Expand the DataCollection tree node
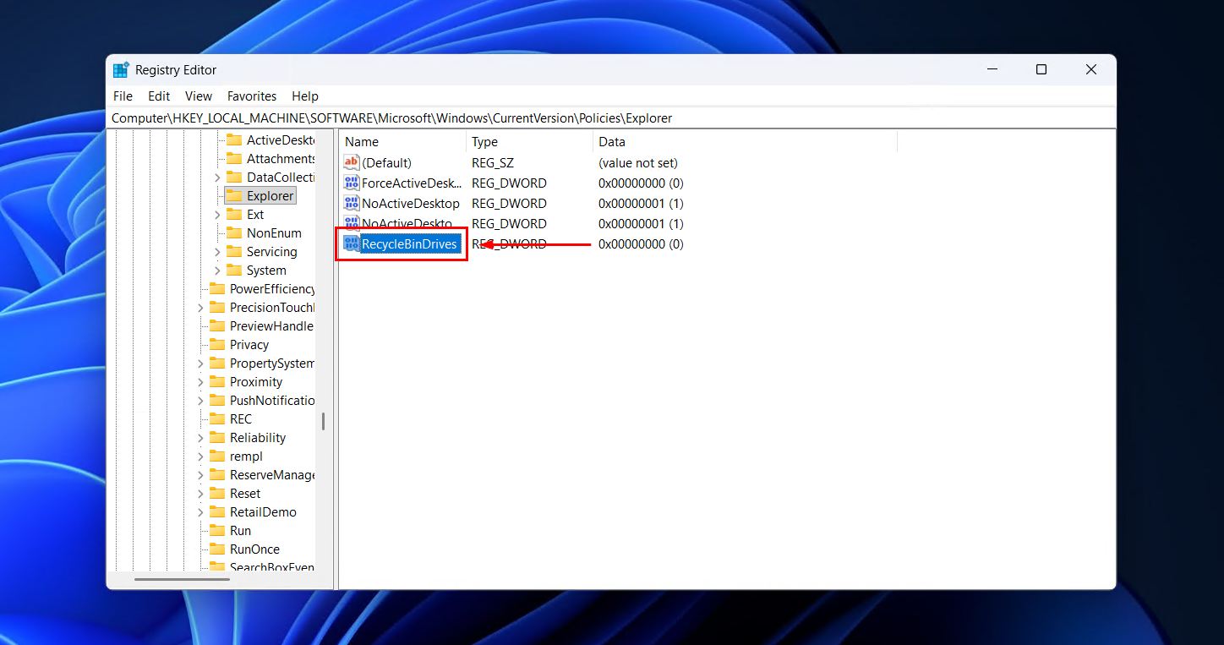The width and height of the screenshot is (1224, 645). [x=218, y=177]
